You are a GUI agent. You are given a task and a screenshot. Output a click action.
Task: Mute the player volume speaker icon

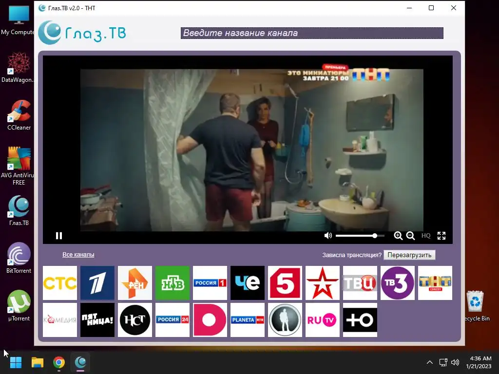pyautogui.click(x=328, y=236)
